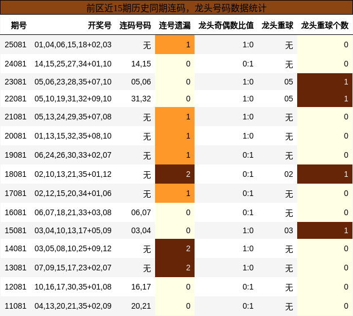The image size is (353, 316).
Task: Click odd-even ratio 0:1 in row 11081
Action: [x=248, y=306]
